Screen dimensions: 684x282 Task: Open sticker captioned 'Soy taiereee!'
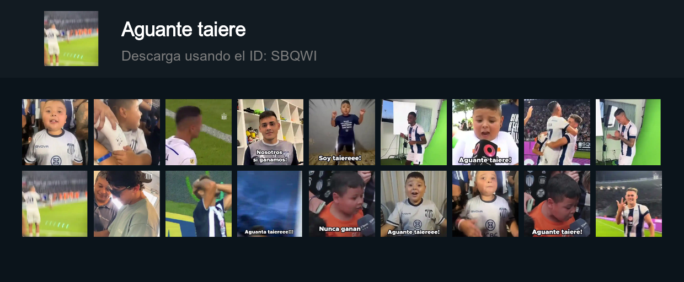[342, 132]
